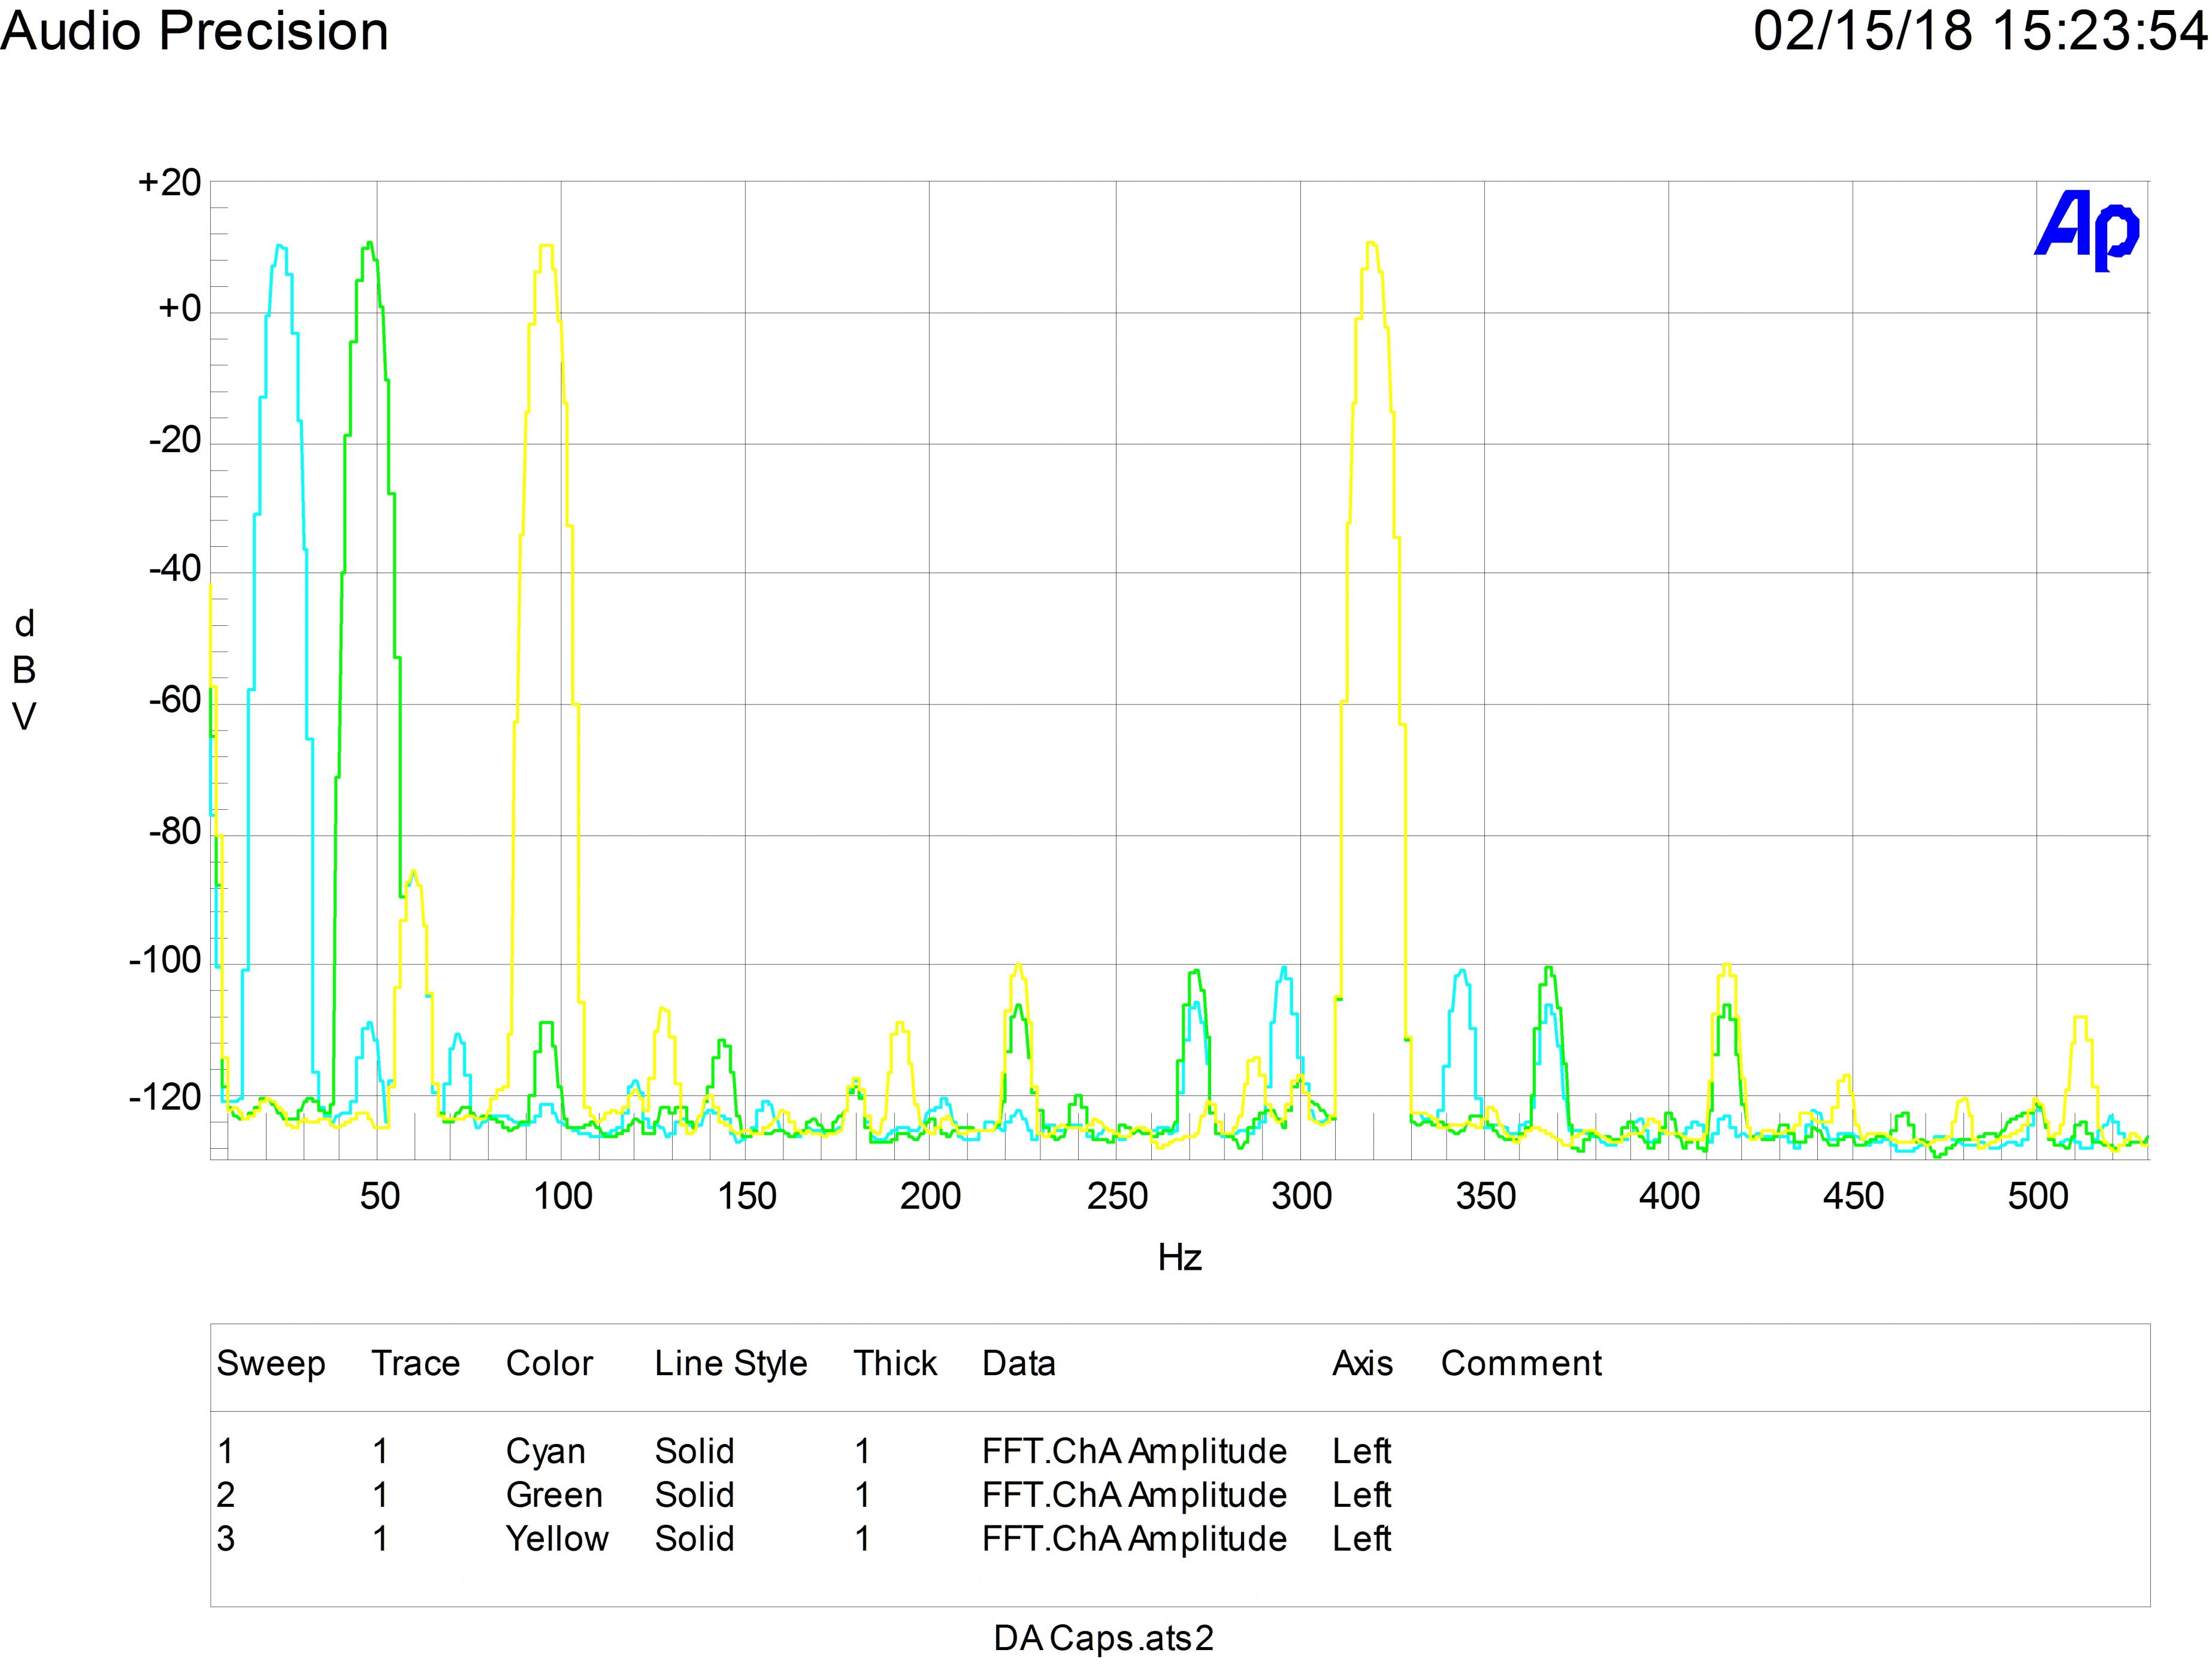
Task: Click the '400' x-axis tick label
Action: click(1669, 1196)
